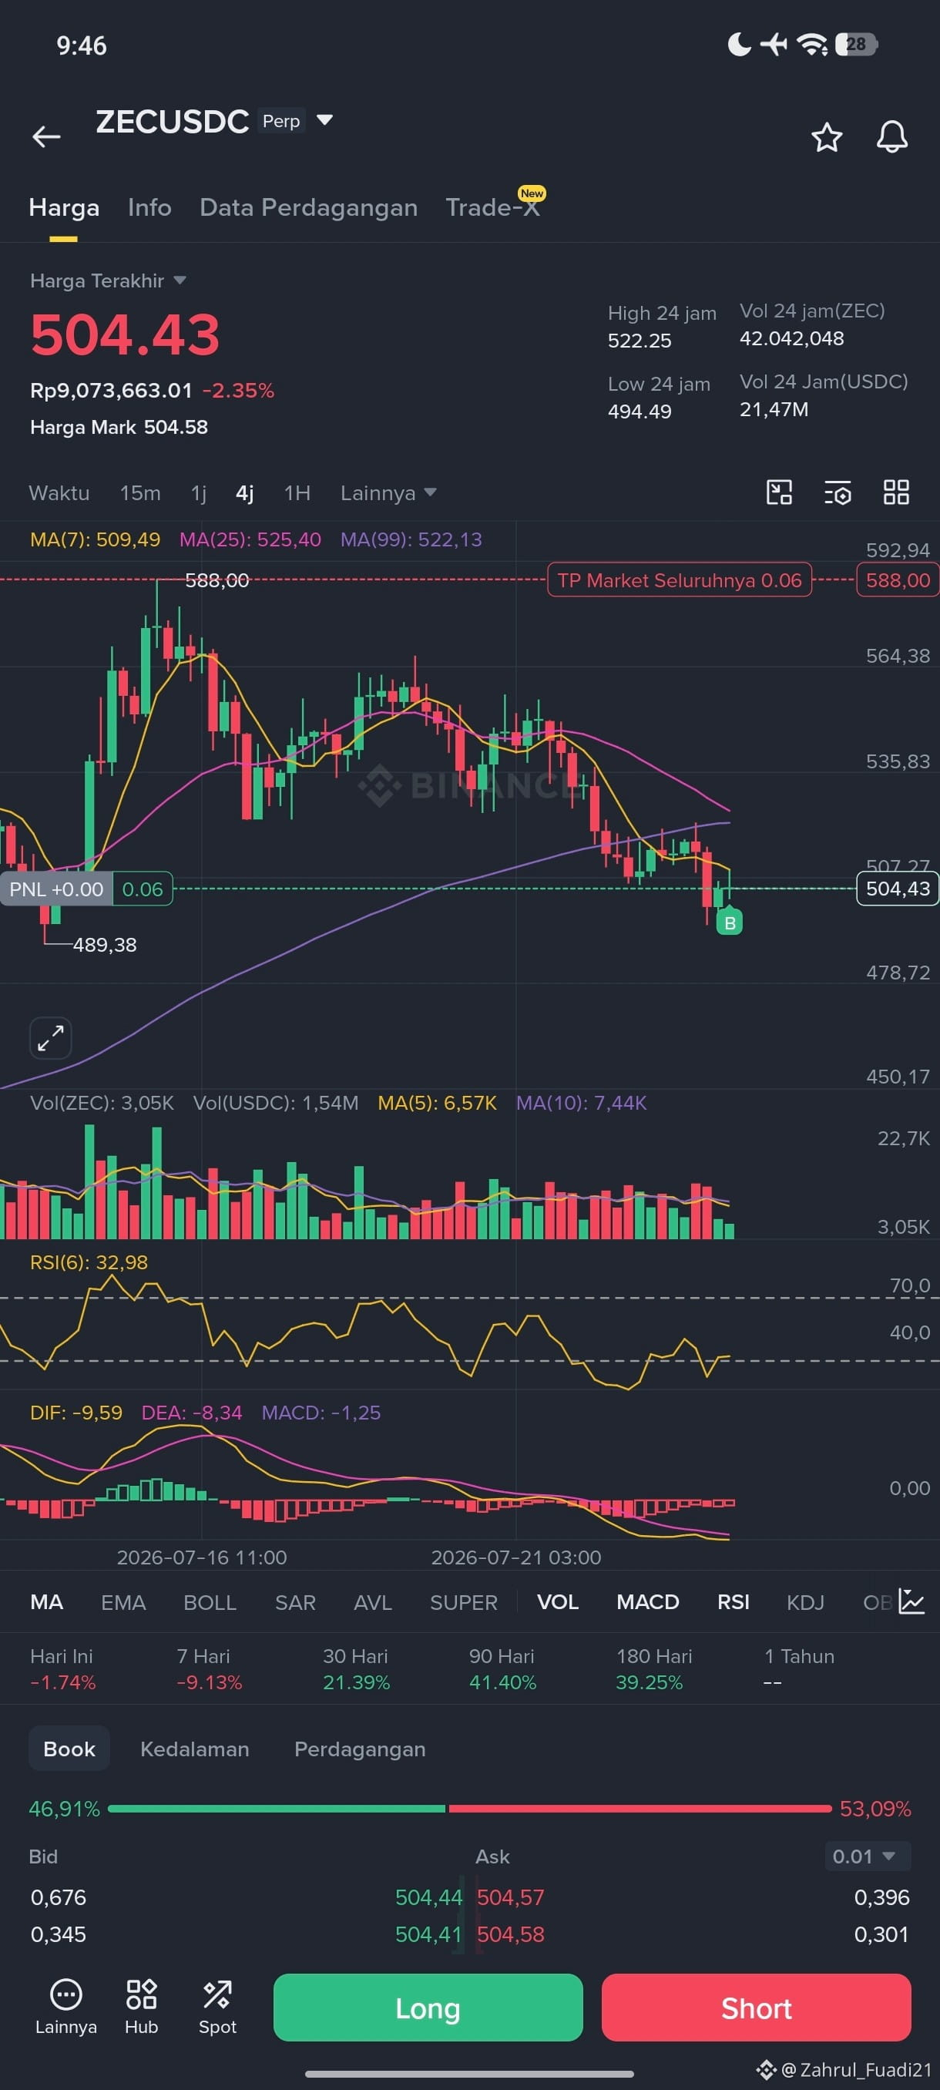
Task: Toggle SAR indicator
Action: pyautogui.click(x=295, y=1602)
